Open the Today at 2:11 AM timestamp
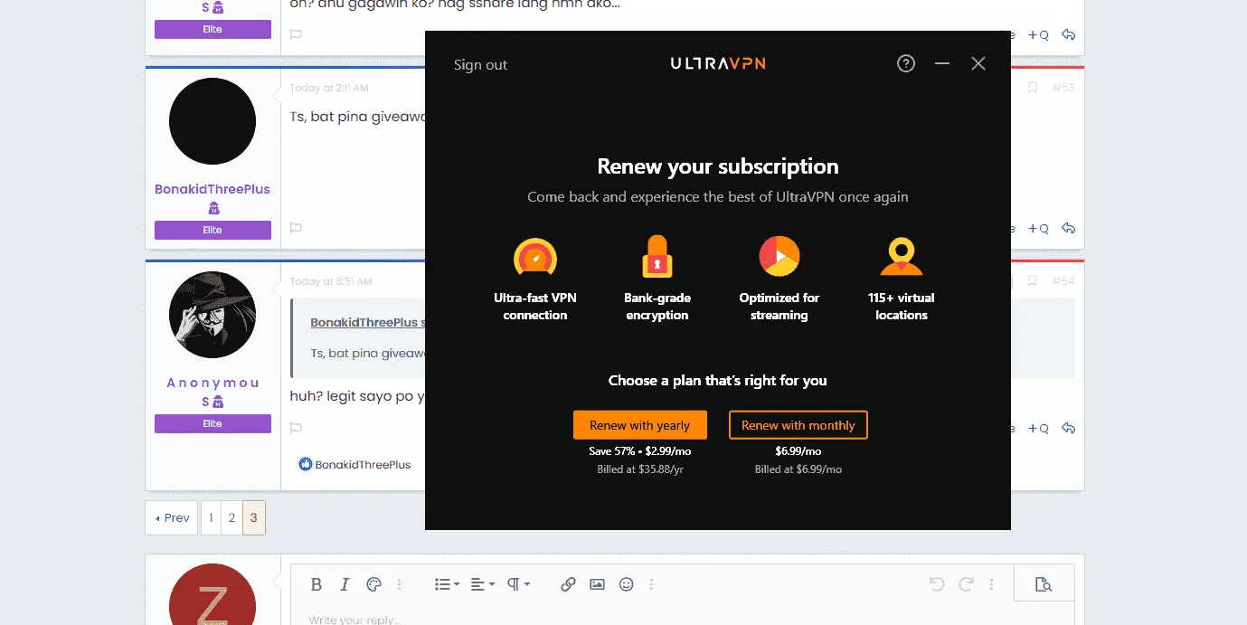The width and height of the screenshot is (1247, 625). (329, 88)
